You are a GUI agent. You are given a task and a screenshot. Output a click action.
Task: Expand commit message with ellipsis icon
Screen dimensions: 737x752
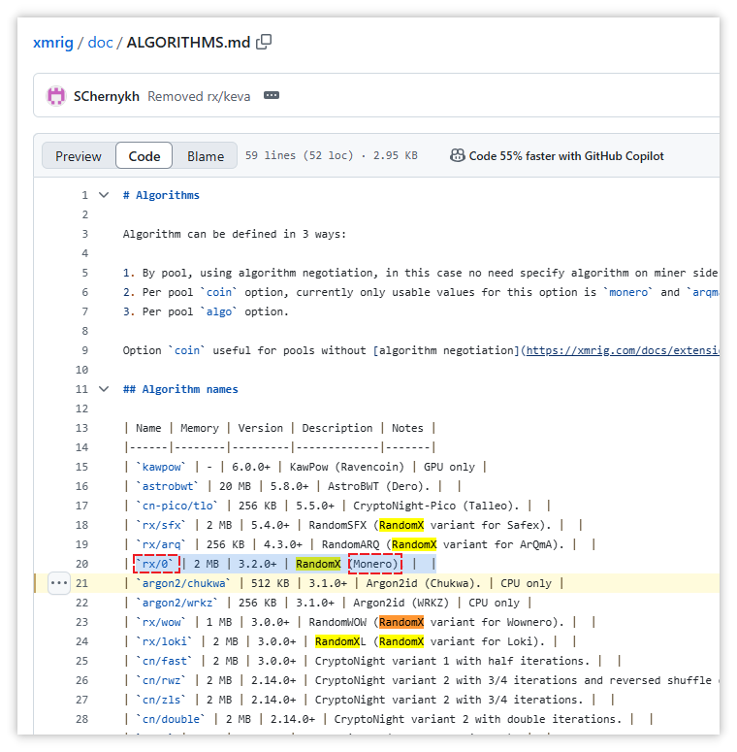click(x=272, y=96)
